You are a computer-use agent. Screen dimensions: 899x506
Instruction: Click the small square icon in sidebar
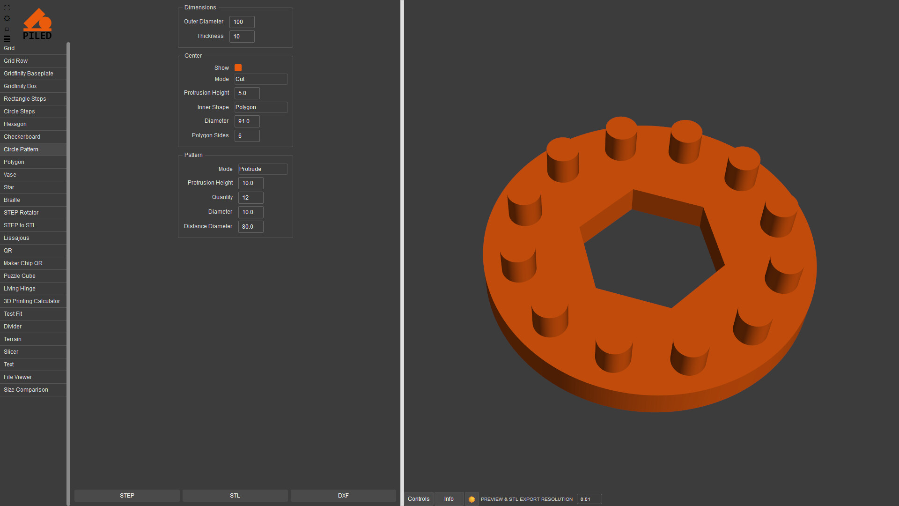coord(7,29)
